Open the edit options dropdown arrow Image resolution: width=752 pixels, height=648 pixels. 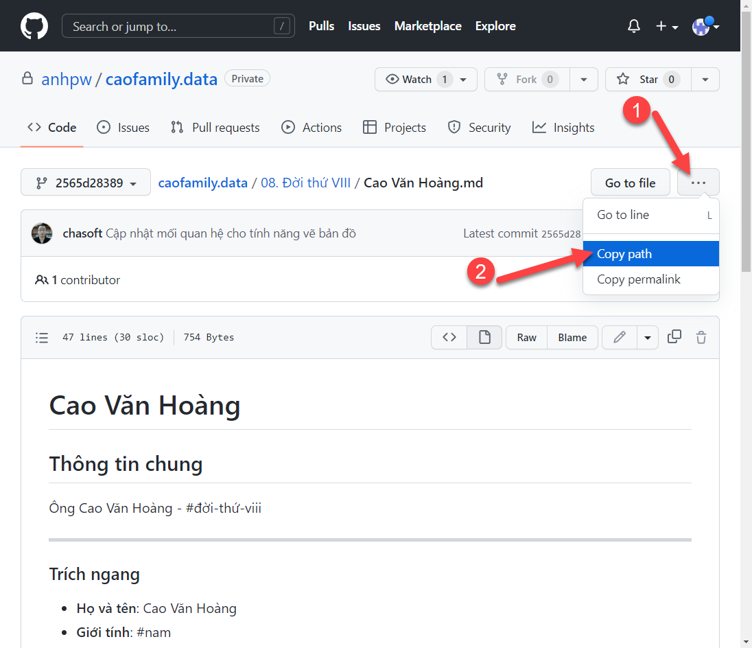[x=647, y=337]
